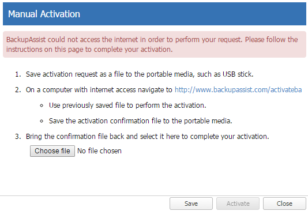Screen dimensions: 308x211
Task: Click the blue header bar's empty area
Action: click(x=193, y=14)
